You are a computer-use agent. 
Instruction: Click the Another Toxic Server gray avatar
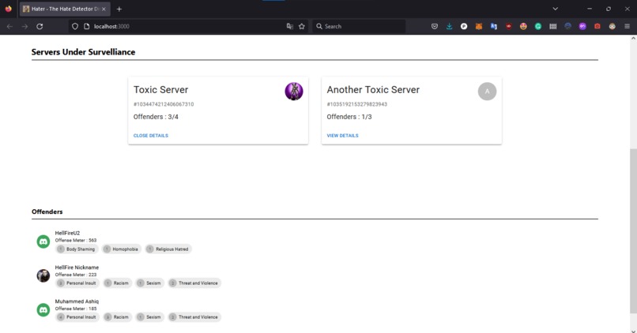[x=487, y=92]
